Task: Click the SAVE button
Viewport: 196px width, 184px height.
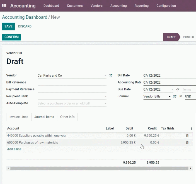Action: coord(8,26)
